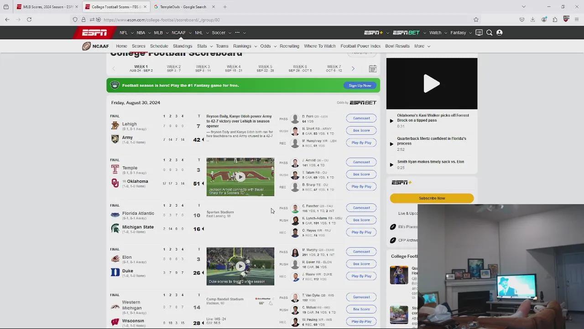Screen dimensions: 584x329
Task: List all open browser tabs
Action: click(x=523, y=7)
